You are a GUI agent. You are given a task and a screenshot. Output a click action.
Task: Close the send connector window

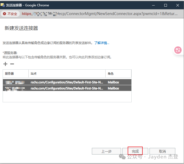pyautogui.click(x=178, y=5)
